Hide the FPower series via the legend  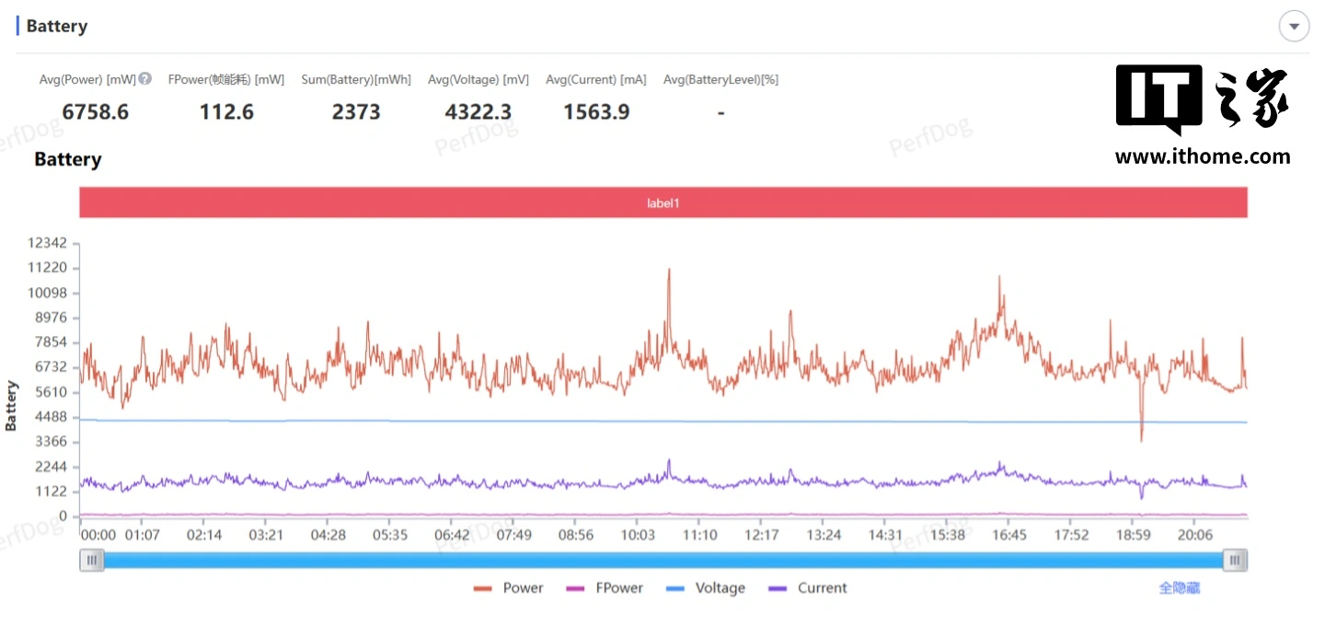[605, 588]
